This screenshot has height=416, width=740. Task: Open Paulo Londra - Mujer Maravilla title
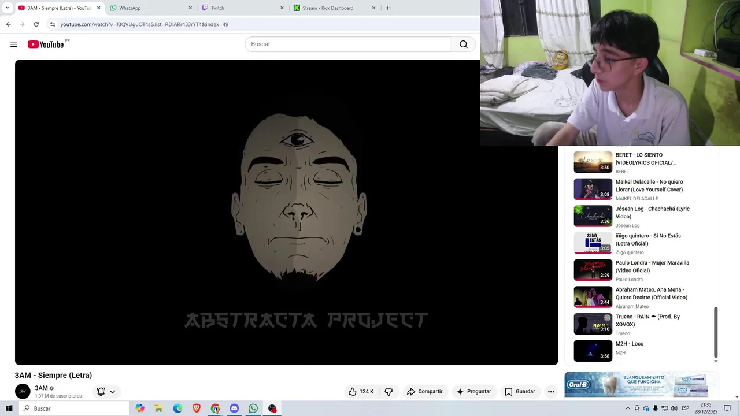pos(652,266)
